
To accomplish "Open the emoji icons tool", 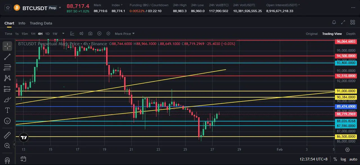I will [x=7, y=121].
